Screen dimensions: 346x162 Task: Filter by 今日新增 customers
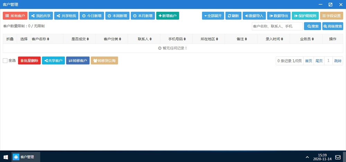92,16
